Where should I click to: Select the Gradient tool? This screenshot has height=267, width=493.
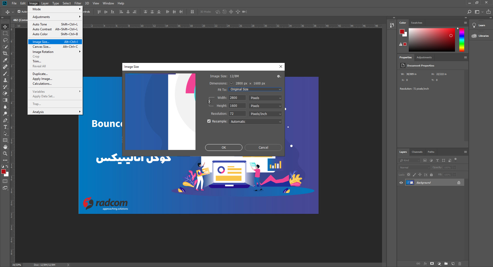[x=5, y=100]
